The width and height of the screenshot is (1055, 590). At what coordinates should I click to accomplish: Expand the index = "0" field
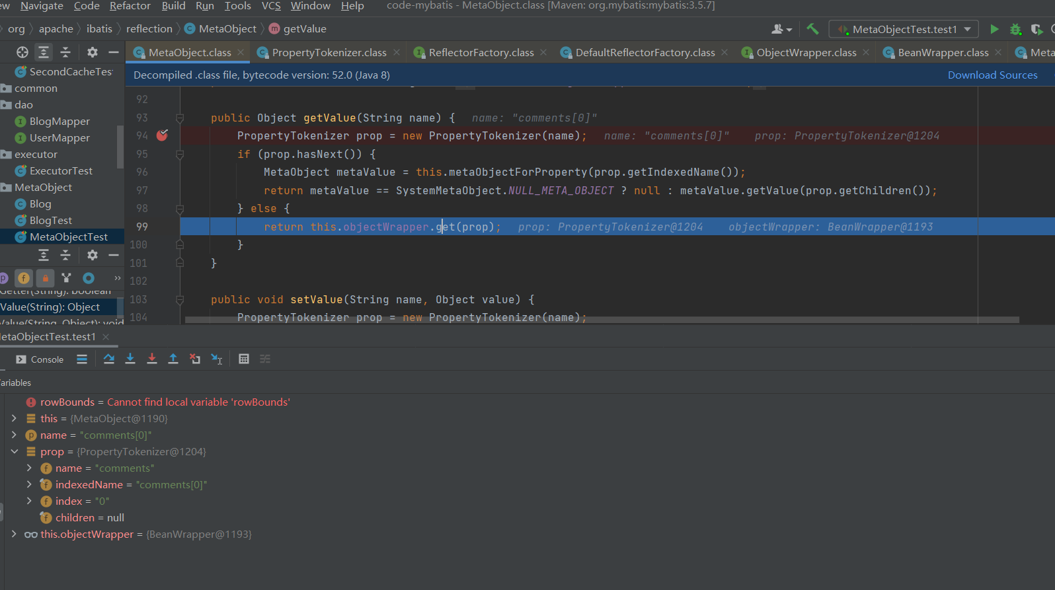tap(29, 501)
